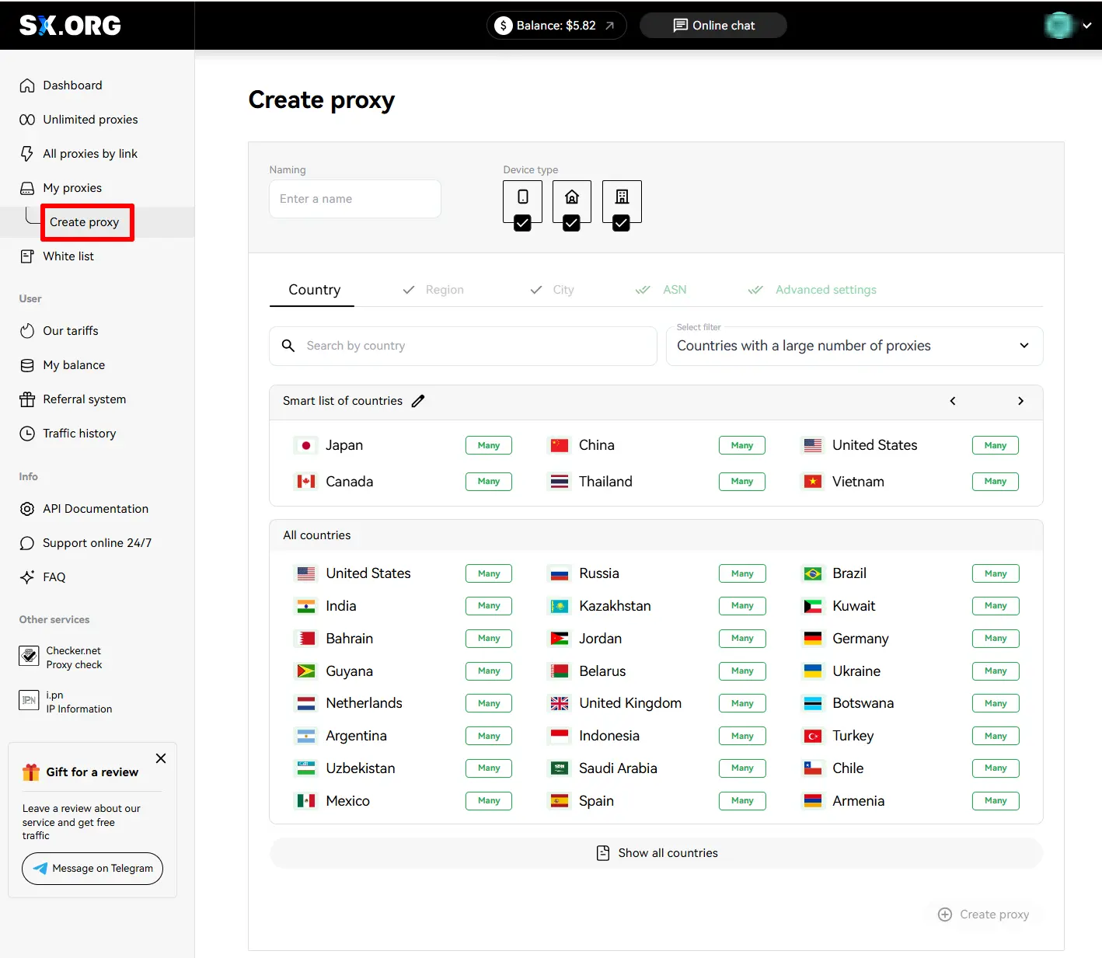Click the pencil edit icon beside Smart list
The image size is (1102, 958).
tap(418, 401)
